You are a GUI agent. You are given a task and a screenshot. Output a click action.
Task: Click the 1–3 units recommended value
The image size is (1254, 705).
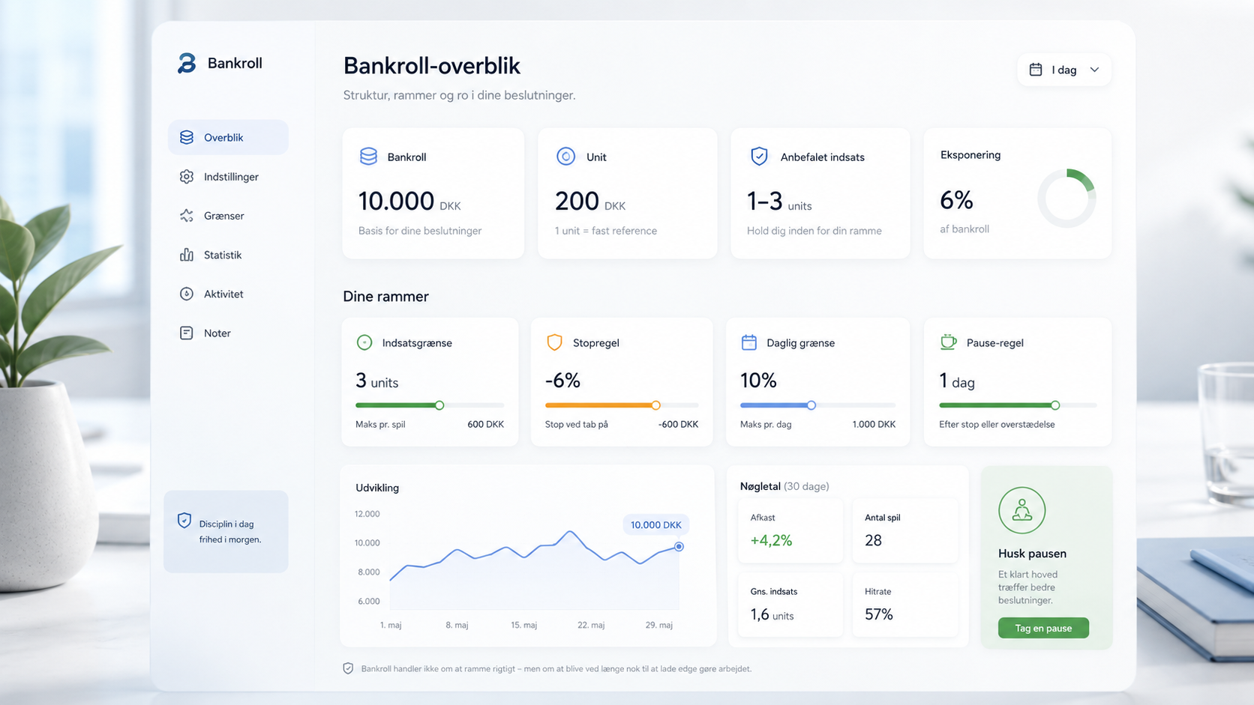coord(779,202)
